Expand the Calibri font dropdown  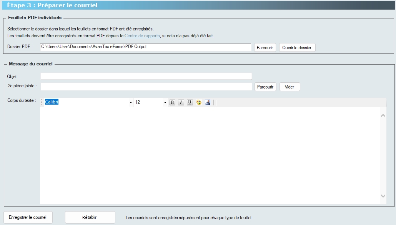click(131, 102)
